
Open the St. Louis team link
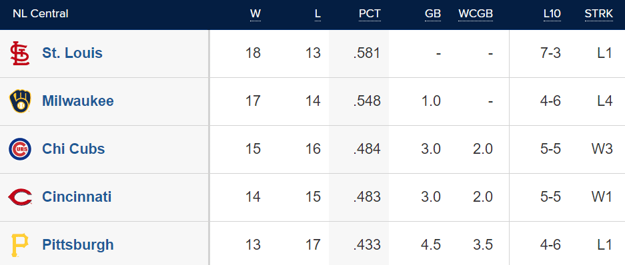click(72, 53)
